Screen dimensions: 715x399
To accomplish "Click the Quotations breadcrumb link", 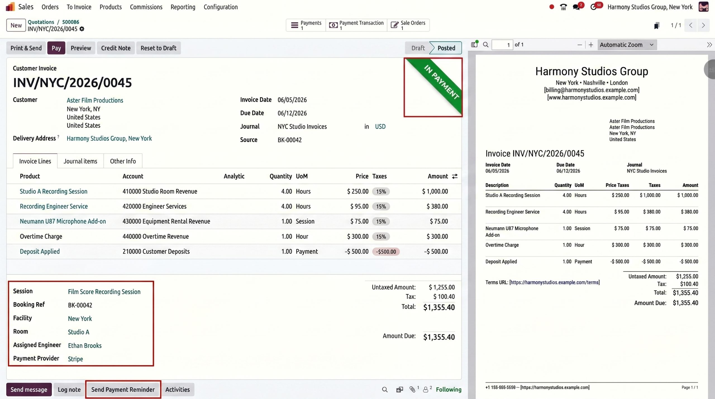I will click(x=41, y=22).
